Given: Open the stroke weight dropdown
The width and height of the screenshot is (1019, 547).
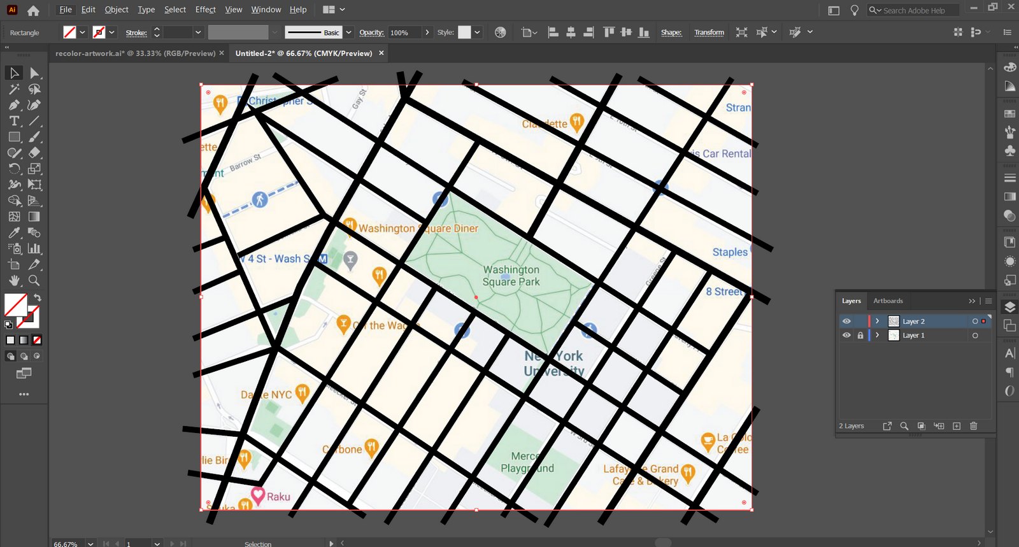Looking at the screenshot, I should (198, 32).
